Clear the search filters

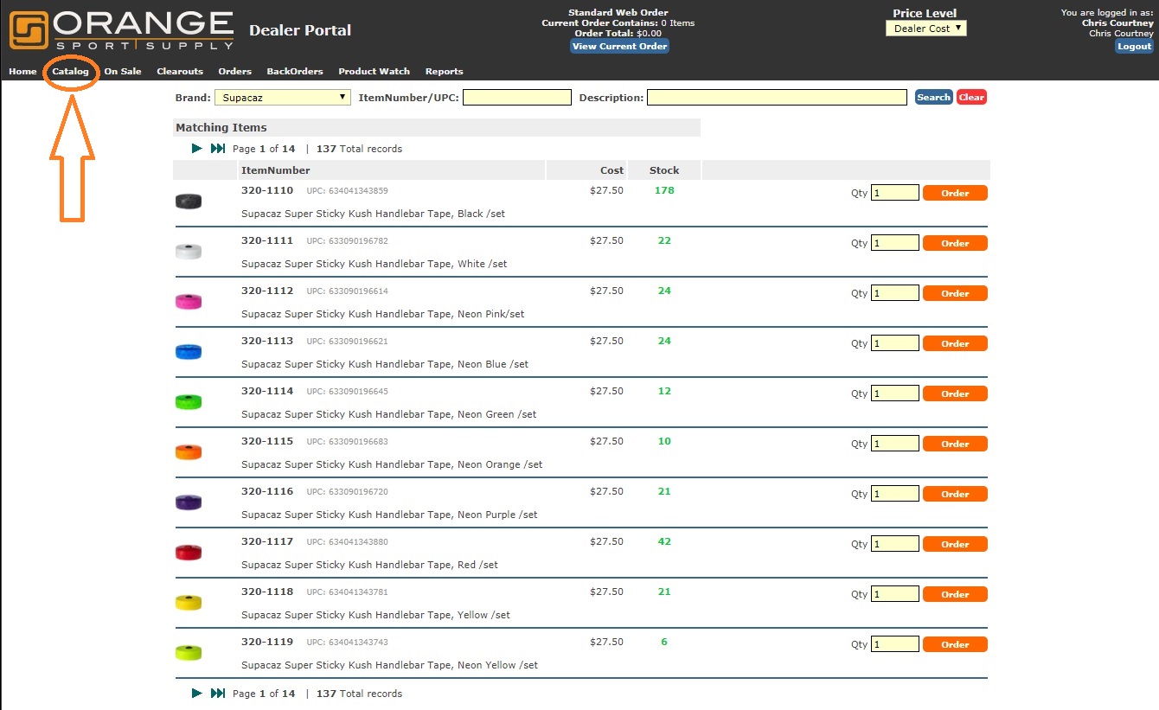pyautogui.click(x=971, y=98)
